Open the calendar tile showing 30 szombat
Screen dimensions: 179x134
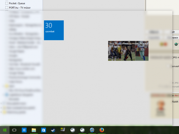pos(54,30)
